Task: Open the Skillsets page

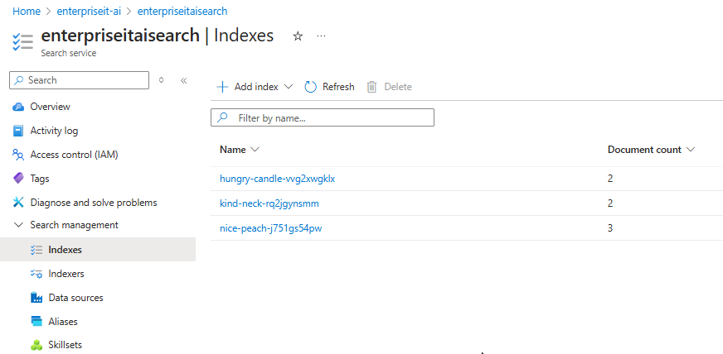Action: [65, 345]
